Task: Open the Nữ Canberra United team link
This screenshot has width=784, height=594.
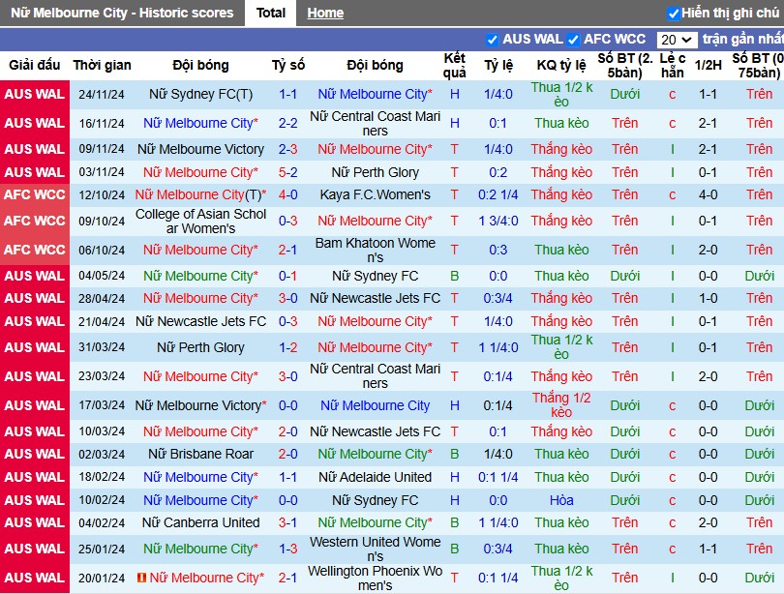Action: point(200,522)
